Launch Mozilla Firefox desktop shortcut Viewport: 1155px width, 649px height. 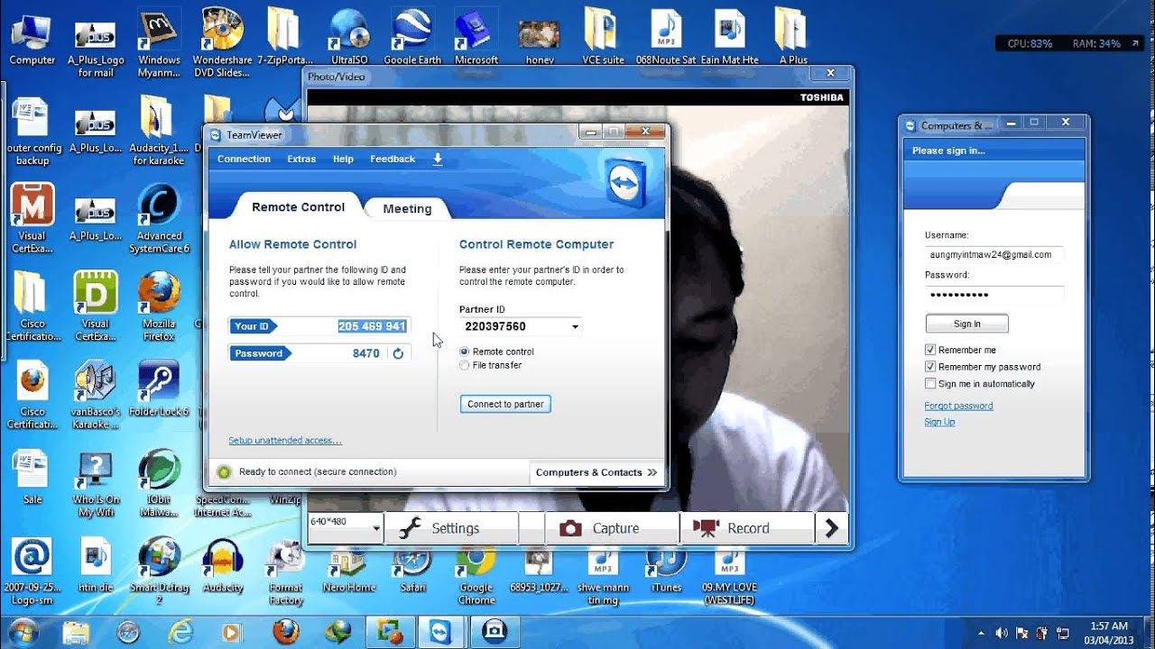[159, 306]
